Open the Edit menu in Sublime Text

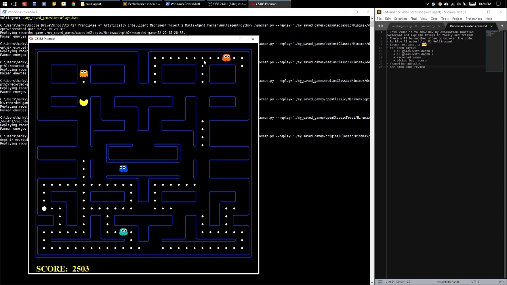(387, 19)
